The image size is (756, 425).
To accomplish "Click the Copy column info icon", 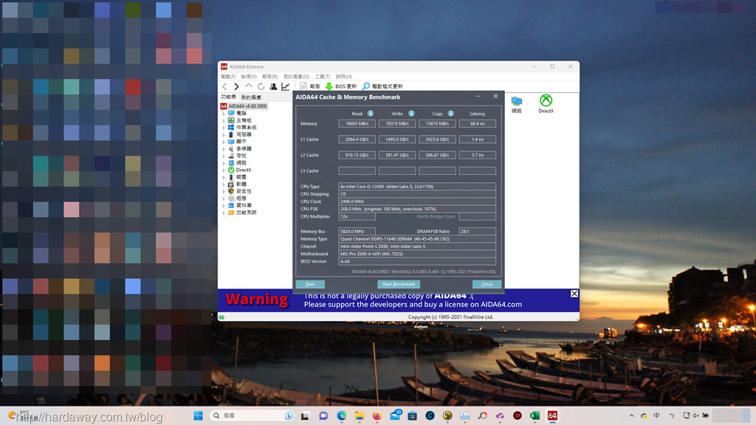I will [x=450, y=114].
